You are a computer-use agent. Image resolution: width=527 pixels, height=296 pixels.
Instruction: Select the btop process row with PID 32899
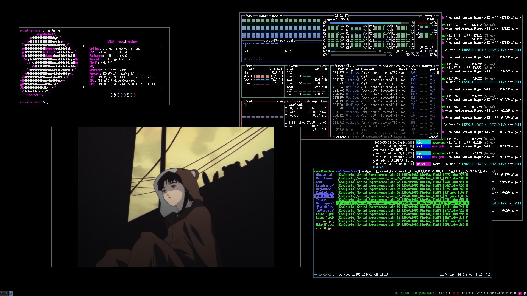tap(384, 130)
